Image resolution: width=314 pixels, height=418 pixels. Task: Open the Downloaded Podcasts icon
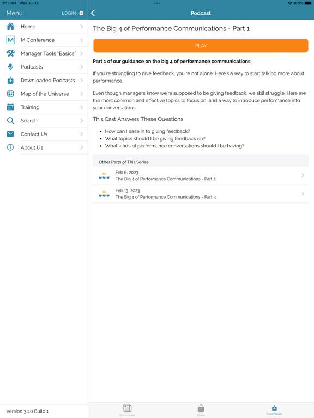pos(10,80)
